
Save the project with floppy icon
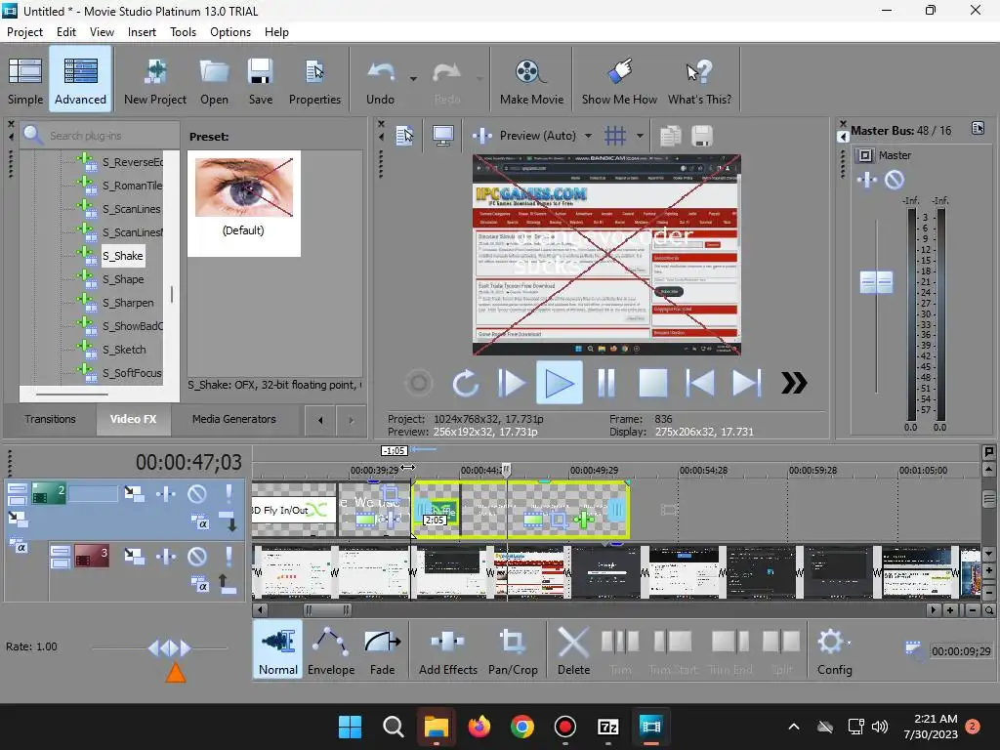click(260, 80)
